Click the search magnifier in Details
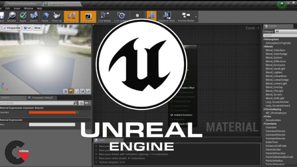297x167 pixels. [75, 103]
